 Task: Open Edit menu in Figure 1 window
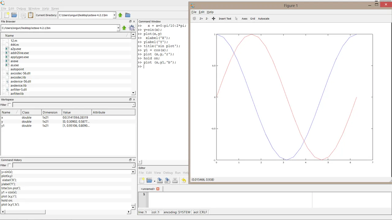[x=202, y=12]
